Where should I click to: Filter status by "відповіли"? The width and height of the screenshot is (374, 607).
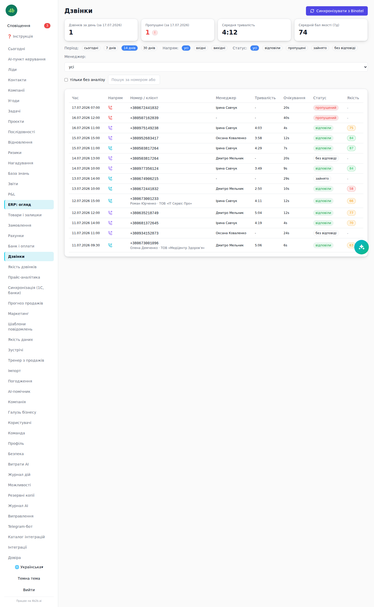[272, 48]
